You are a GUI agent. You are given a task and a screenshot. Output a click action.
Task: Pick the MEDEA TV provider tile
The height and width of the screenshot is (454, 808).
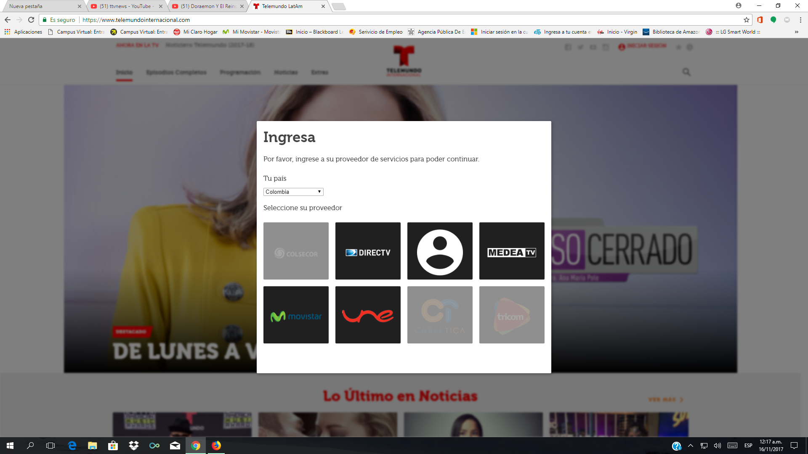512,251
